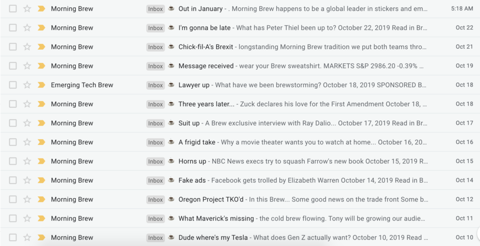The height and width of the screenshot is (246, 480).
Task: Open 'Oregon Project TKO'd' subject text
Action: 211,199
